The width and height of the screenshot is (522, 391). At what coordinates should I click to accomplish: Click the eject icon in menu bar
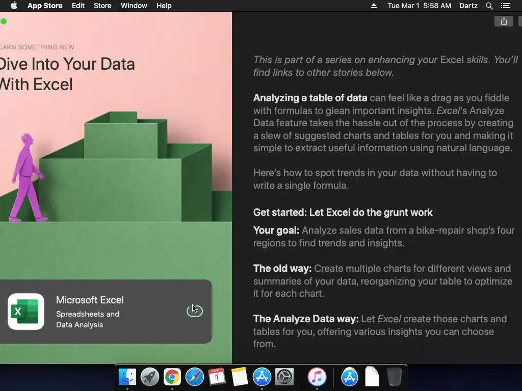point(374,6)
